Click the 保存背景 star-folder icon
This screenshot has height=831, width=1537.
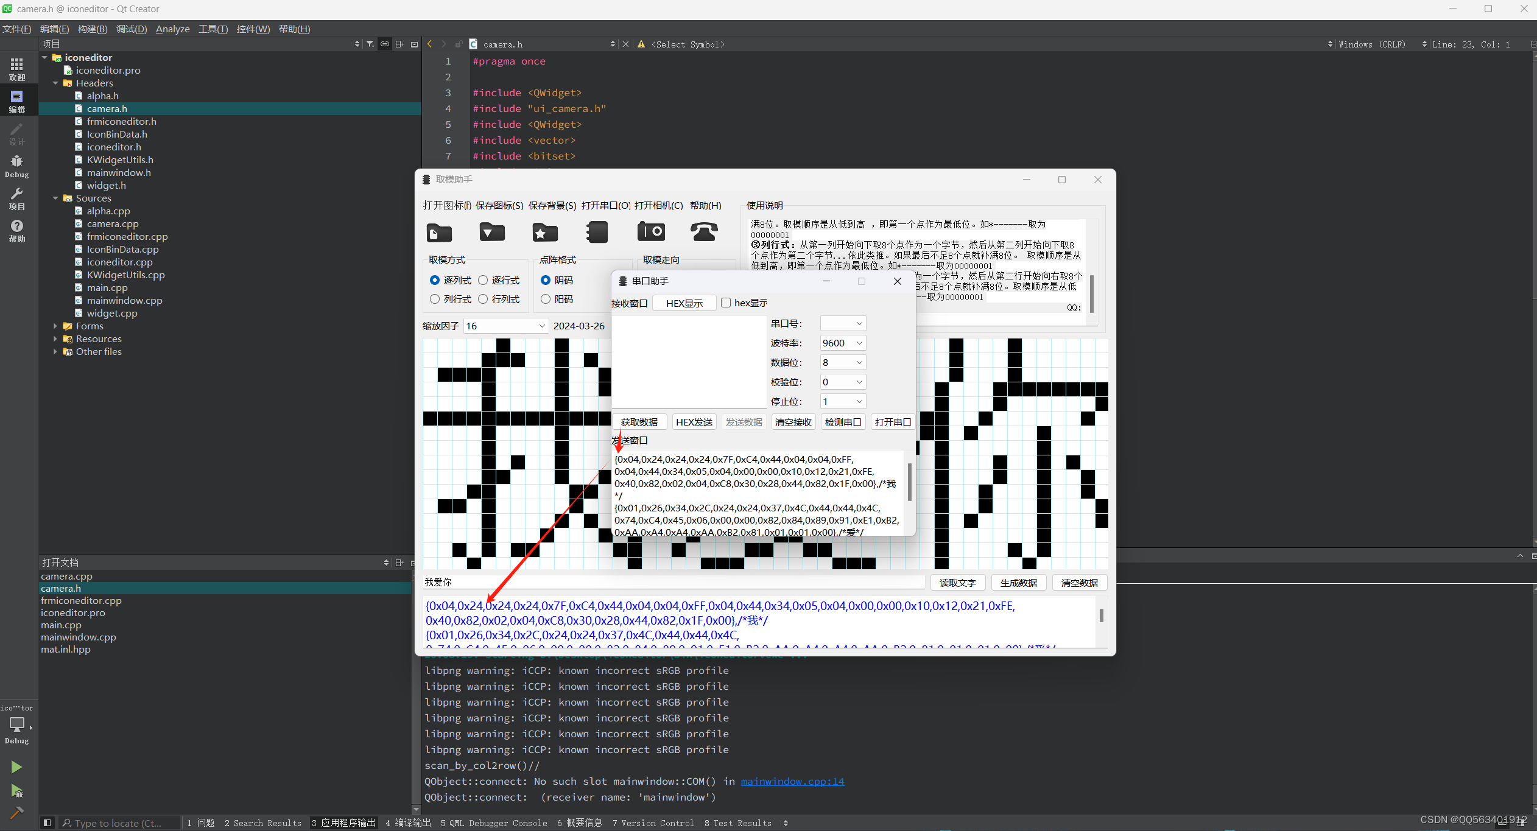[544, 232]
